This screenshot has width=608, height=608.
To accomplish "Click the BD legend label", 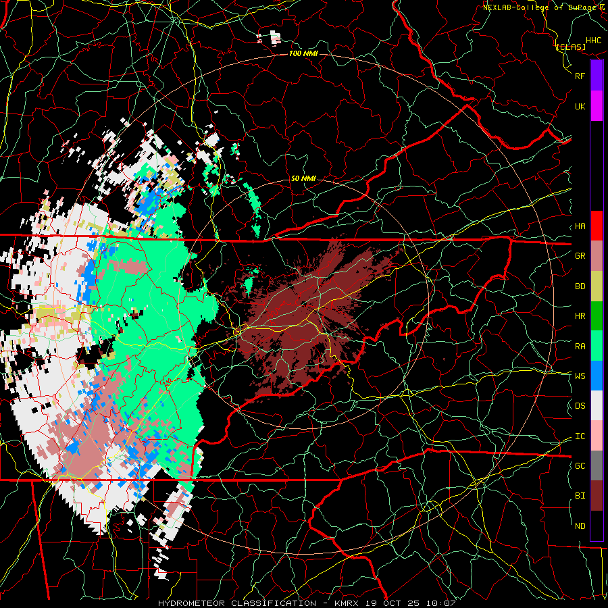I will (580, 286).
